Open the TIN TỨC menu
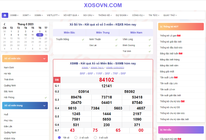Image resolution: width=206 pixels, height=140 pixels. [154, 15]
